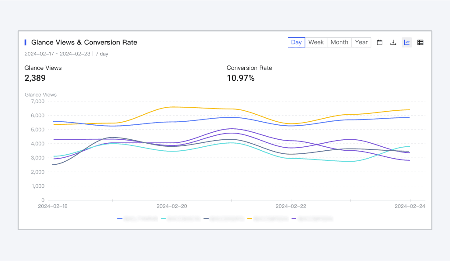450x261 pixels.
Task: Select the Glance Views metric
Action: (43, 68)
